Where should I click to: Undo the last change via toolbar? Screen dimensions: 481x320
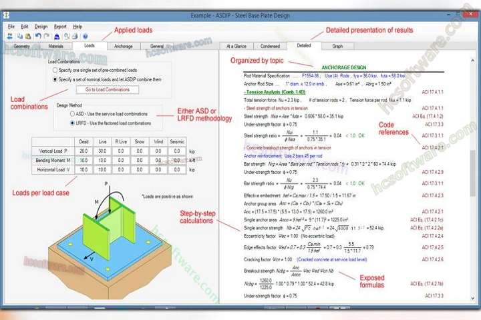pyautogui.click(x=38, y=37)
